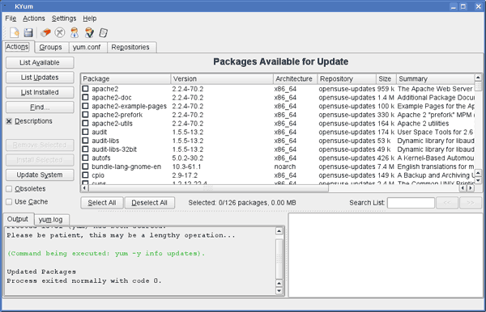Click version 5.0.2-30.2 of autofs
This screenshot has height=312, width=486.
pos(188,158)
